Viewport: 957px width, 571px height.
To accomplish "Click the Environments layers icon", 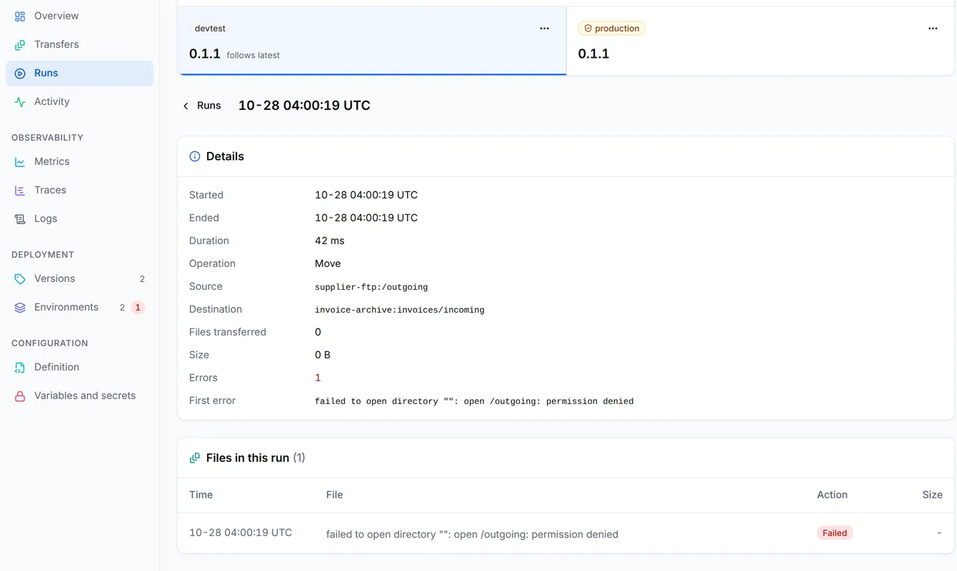I will click(20, 307).
